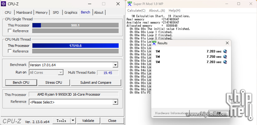This screenshot has height=125, width=257.
Task: Click the multi thread score bar showing 17510.6
Action: click(75, 46)
